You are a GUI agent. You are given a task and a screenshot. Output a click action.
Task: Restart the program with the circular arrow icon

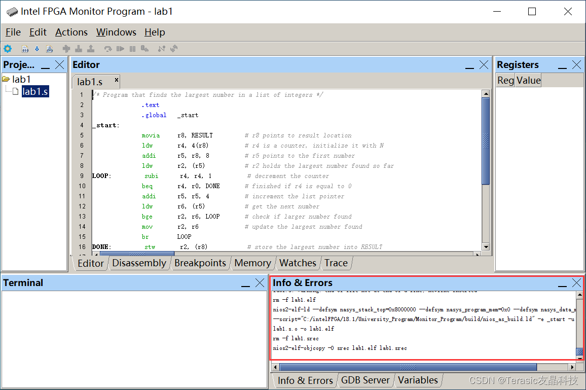(x=108, y=49)
